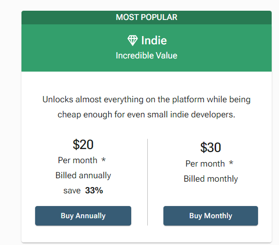This screenshot has width=279, height=245.
Task: Click the asterisk after the $30 Per month
Action: tap(231, 163)
